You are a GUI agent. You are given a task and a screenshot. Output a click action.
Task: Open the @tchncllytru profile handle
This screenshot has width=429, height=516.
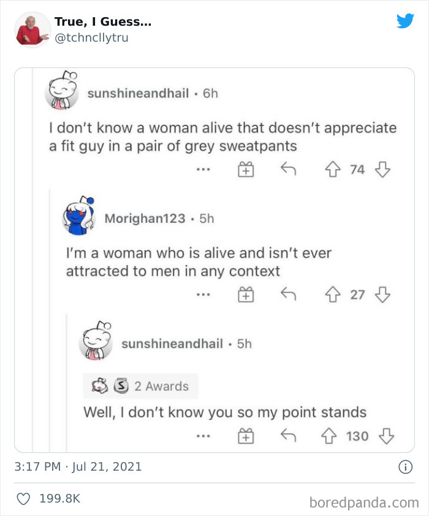pyautogui.click(x=91, y=37)
